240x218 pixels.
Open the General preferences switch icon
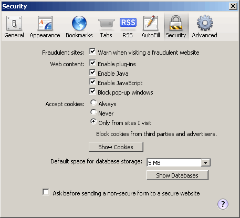(x=14, y=23)
